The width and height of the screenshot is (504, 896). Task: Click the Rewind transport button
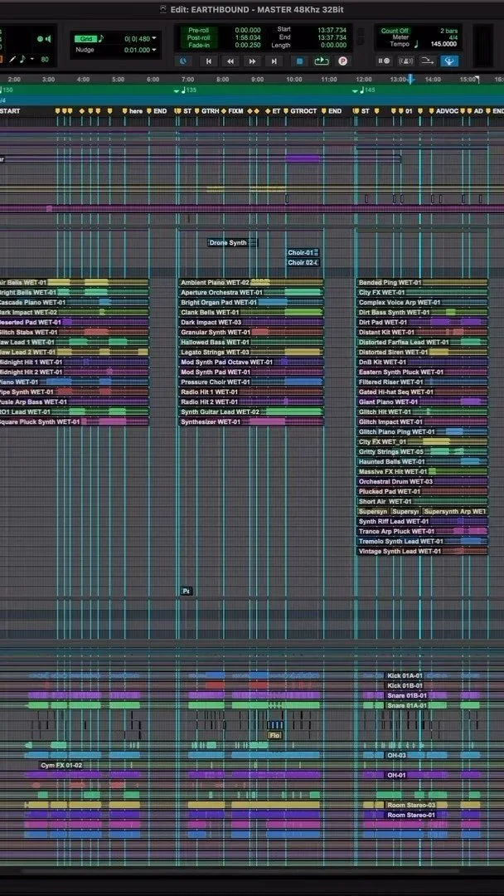pyautogui.click(x=230, y=61)
